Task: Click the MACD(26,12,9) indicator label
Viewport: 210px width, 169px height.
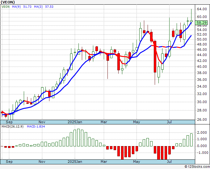Action: pos(12,127)
